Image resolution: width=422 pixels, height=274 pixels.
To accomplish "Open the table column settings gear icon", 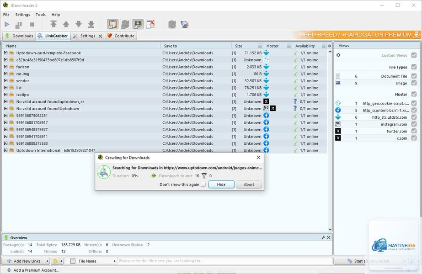I will 330,46.
